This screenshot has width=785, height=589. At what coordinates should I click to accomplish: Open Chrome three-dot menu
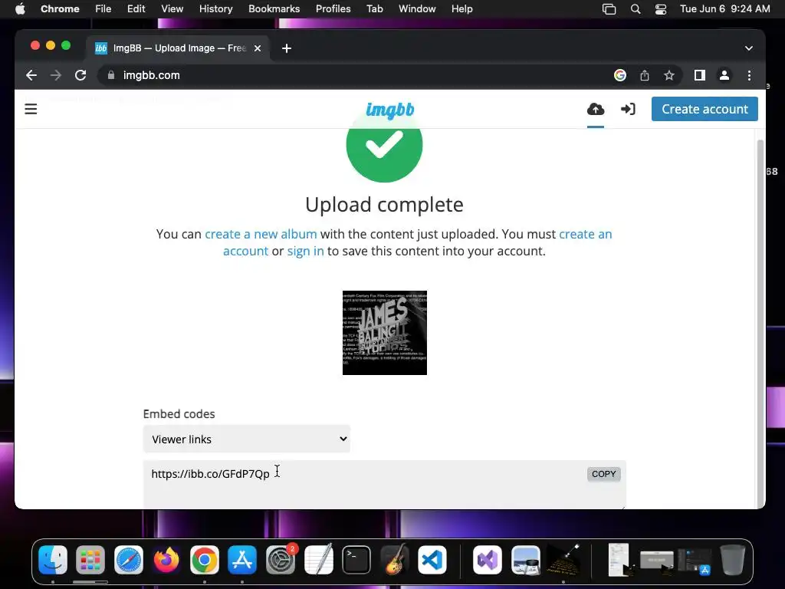pyautogui.click(x=749, y=75)
